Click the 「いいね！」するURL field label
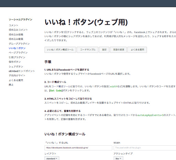 (x=56, y=143)
